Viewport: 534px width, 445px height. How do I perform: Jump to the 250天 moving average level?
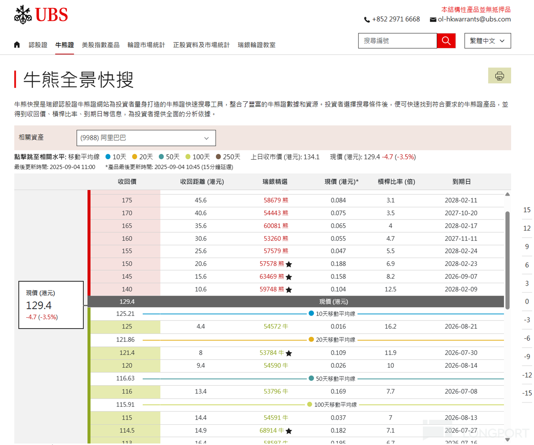[x=228, y=157]
